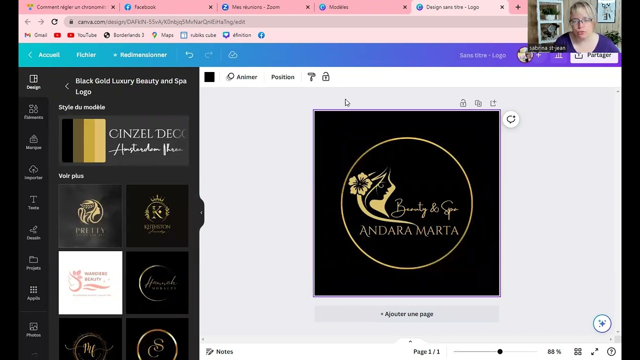Open a new browser tab

(x=518, y=7)
